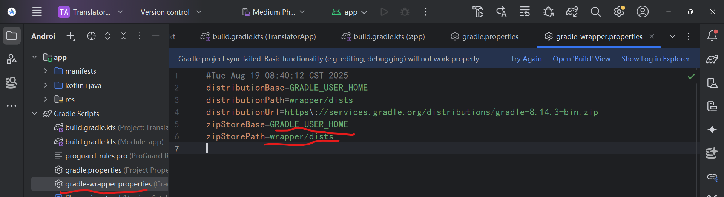The width and height of the screenshot is (724, 197).
Task: Expand the res folder
Action: (x=46, y=99)
